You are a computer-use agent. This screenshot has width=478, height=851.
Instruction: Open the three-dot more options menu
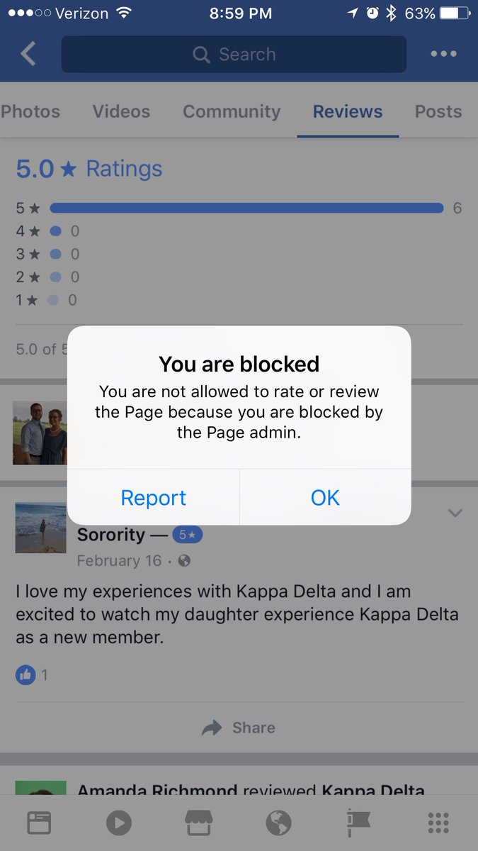click(443, 54)
